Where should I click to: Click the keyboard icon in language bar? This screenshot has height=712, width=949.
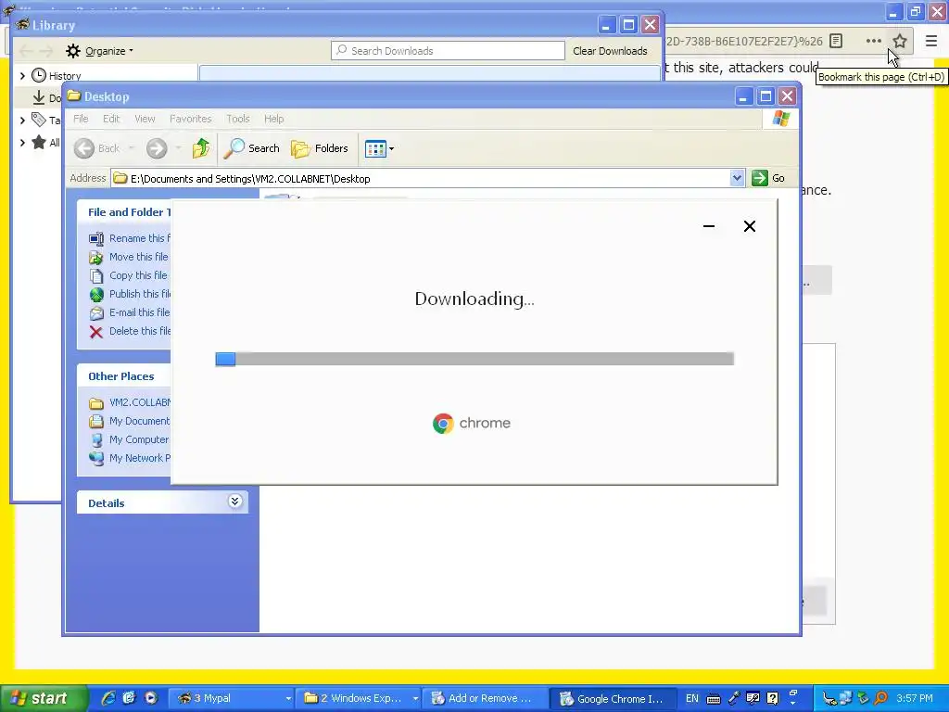[x=714, y=699]
